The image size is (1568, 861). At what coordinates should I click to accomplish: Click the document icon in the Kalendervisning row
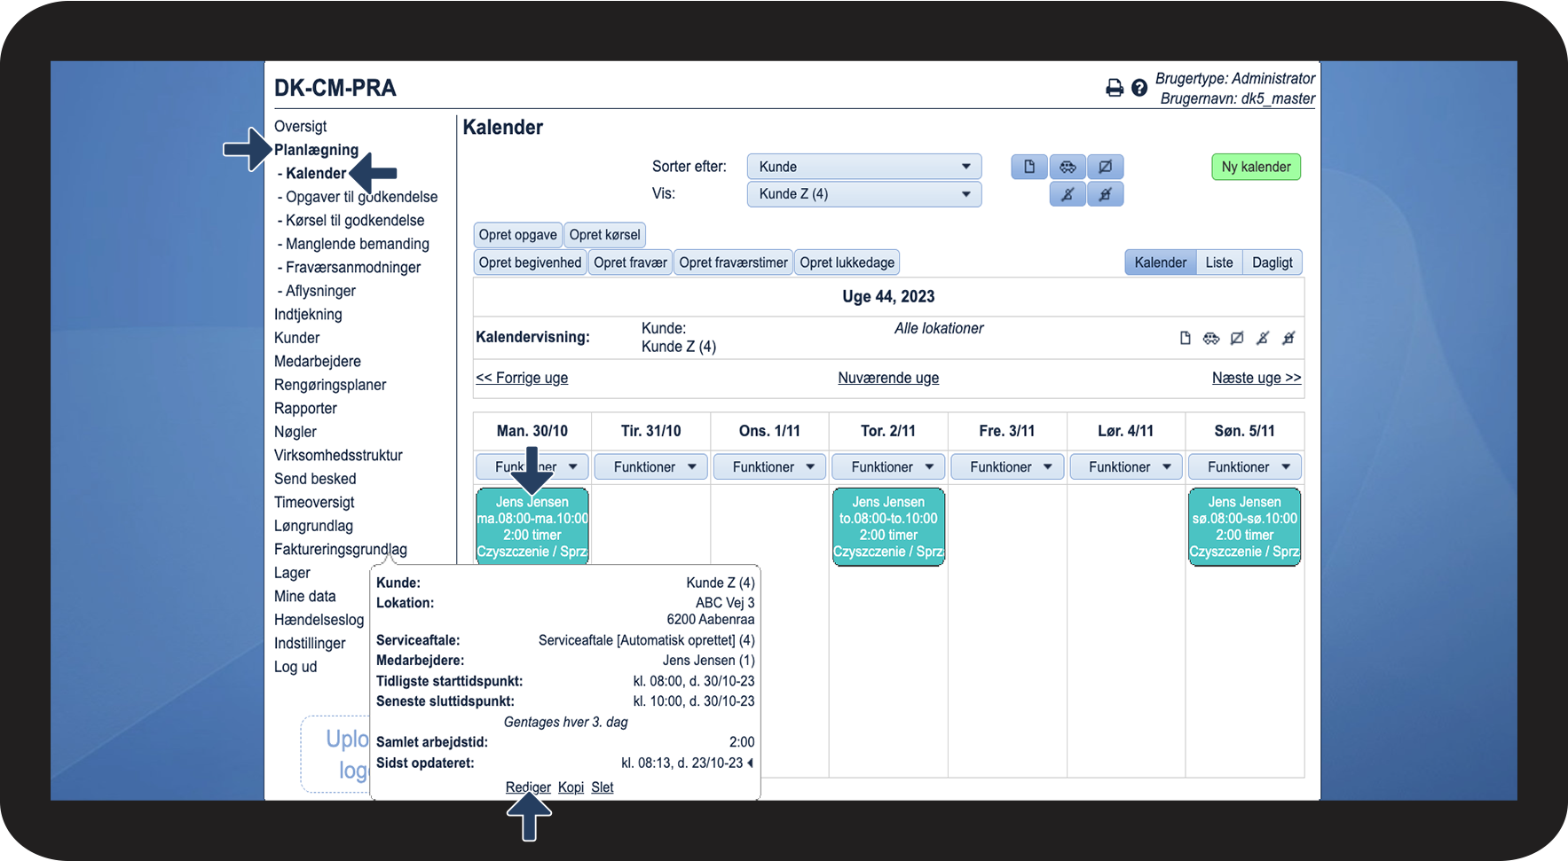pos(1185,338)
